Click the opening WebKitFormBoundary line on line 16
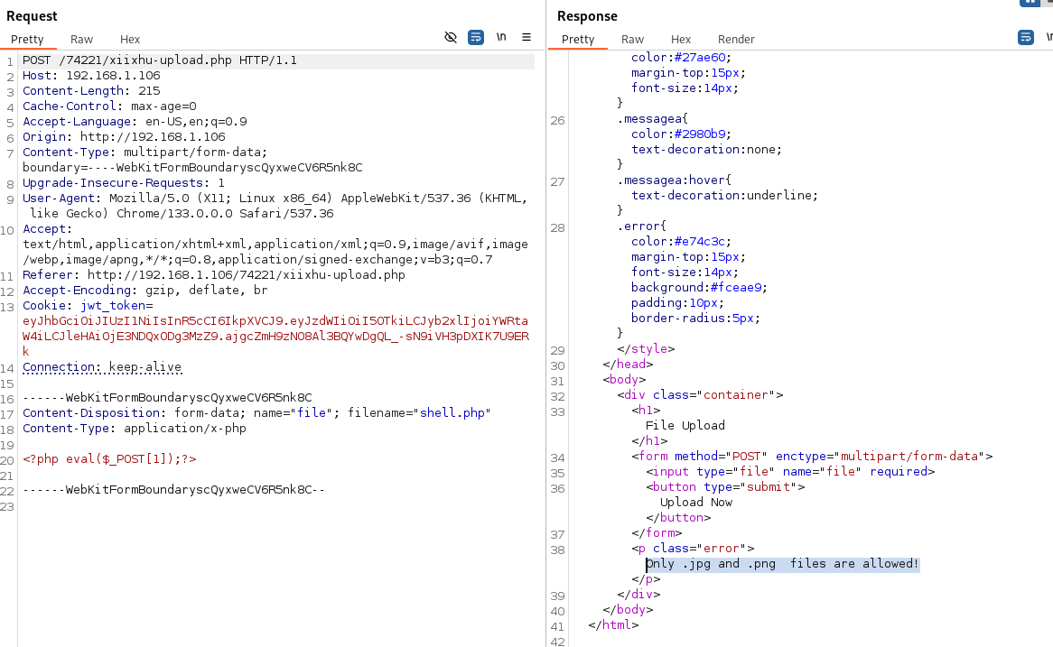The width and height of the screenshot is (1053, 647). pyautogui.click(x=167, y=398)
